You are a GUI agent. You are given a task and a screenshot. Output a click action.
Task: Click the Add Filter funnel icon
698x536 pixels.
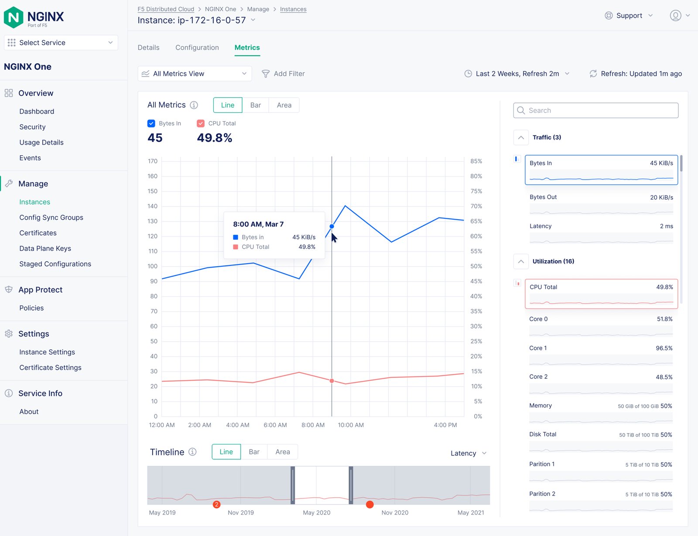click(265, 74)
